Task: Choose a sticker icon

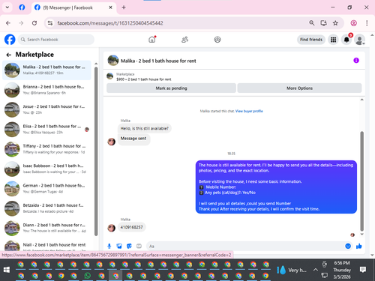Action: [129, 247]
